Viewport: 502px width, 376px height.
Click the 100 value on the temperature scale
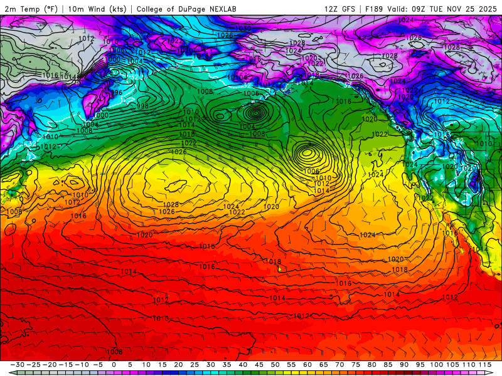[x=436, y=365]
